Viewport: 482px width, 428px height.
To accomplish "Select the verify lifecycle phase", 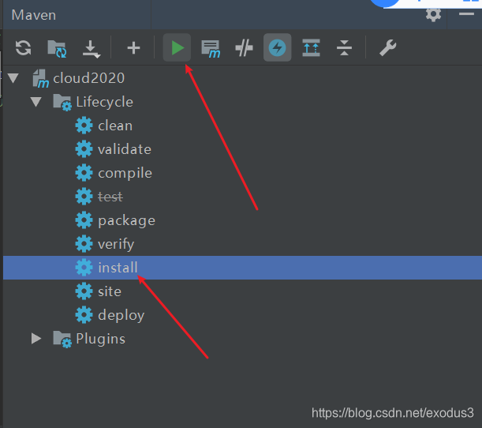I will (116, 244).
